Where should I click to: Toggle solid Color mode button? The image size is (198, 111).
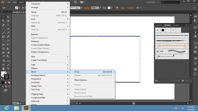[x=3, y=83]
